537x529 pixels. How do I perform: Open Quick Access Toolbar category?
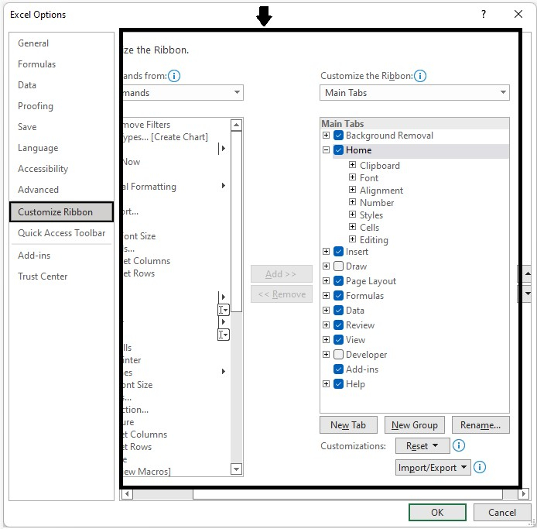point(61,233)
